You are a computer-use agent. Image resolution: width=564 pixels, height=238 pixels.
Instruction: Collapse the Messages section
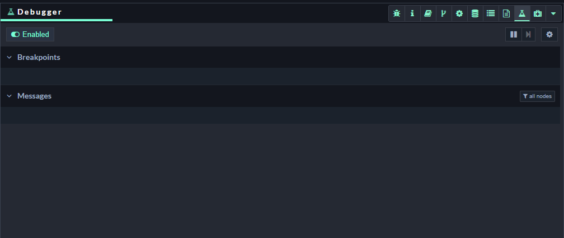pos(10,96)
